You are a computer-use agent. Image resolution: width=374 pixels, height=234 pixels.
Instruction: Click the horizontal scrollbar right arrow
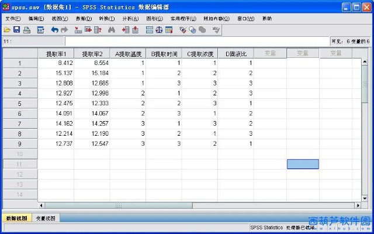point(358,205)
